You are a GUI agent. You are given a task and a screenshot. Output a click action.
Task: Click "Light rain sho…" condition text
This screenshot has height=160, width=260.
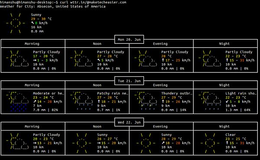241,93
